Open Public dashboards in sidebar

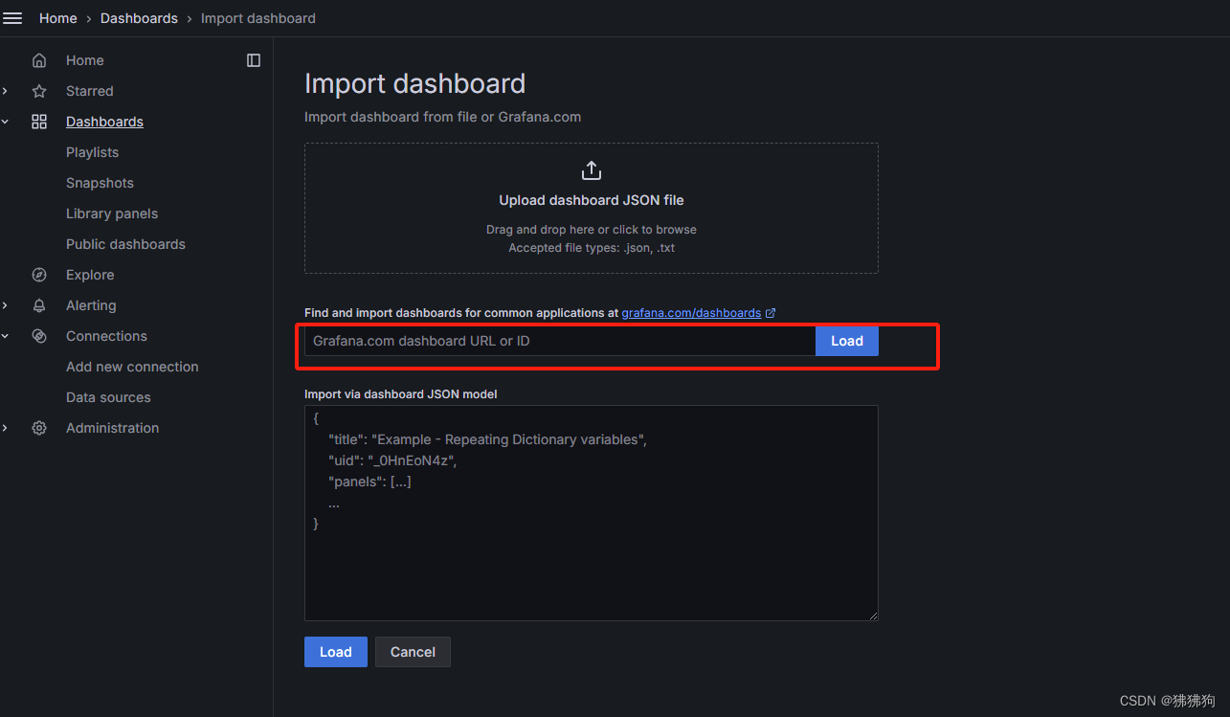[x=125, y=244]
